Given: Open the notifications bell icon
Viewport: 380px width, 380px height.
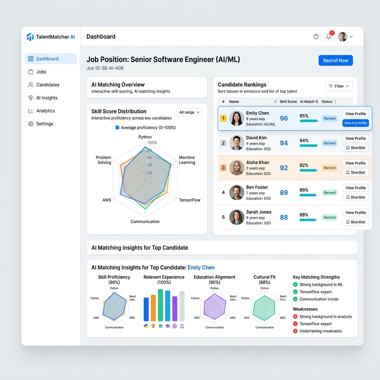Looking at the screenshot, I should pos(328,36).
